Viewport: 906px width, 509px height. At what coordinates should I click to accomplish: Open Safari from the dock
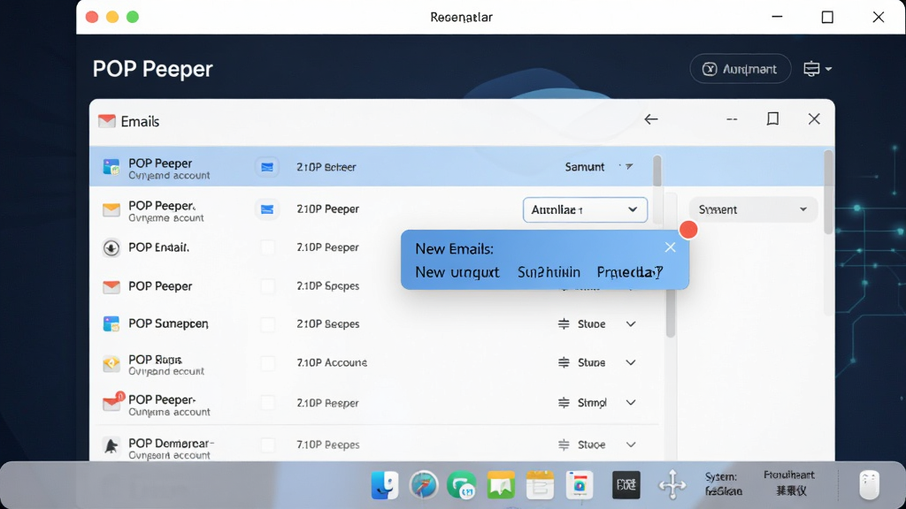tap(424, 485)
